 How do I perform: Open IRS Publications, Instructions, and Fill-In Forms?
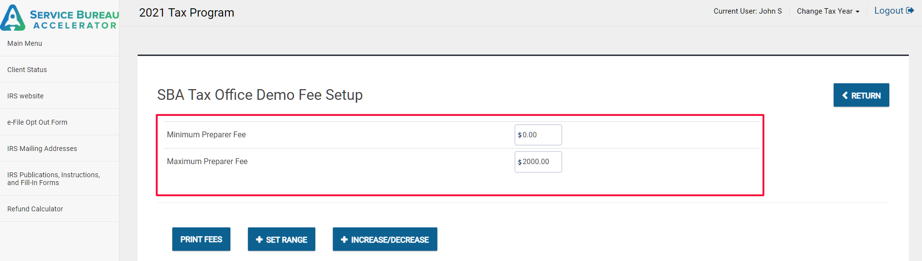pyautogui.click(x=54, y=179)
